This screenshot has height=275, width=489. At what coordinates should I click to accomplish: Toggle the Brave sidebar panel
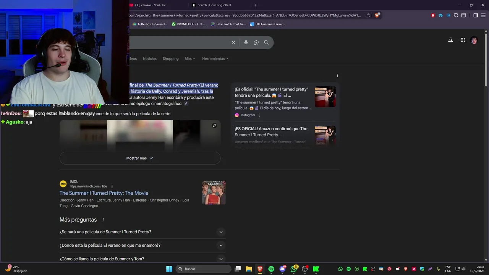click(476, 15)
